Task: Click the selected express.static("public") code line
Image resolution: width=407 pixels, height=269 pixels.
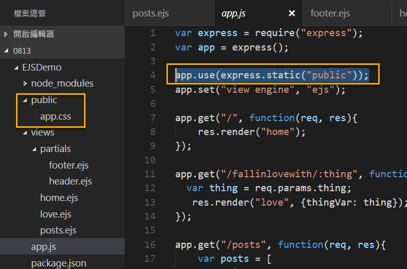Action: point(272,75)
